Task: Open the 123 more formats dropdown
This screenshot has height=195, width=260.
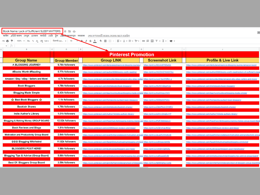Action: click(x=47, y=41)
